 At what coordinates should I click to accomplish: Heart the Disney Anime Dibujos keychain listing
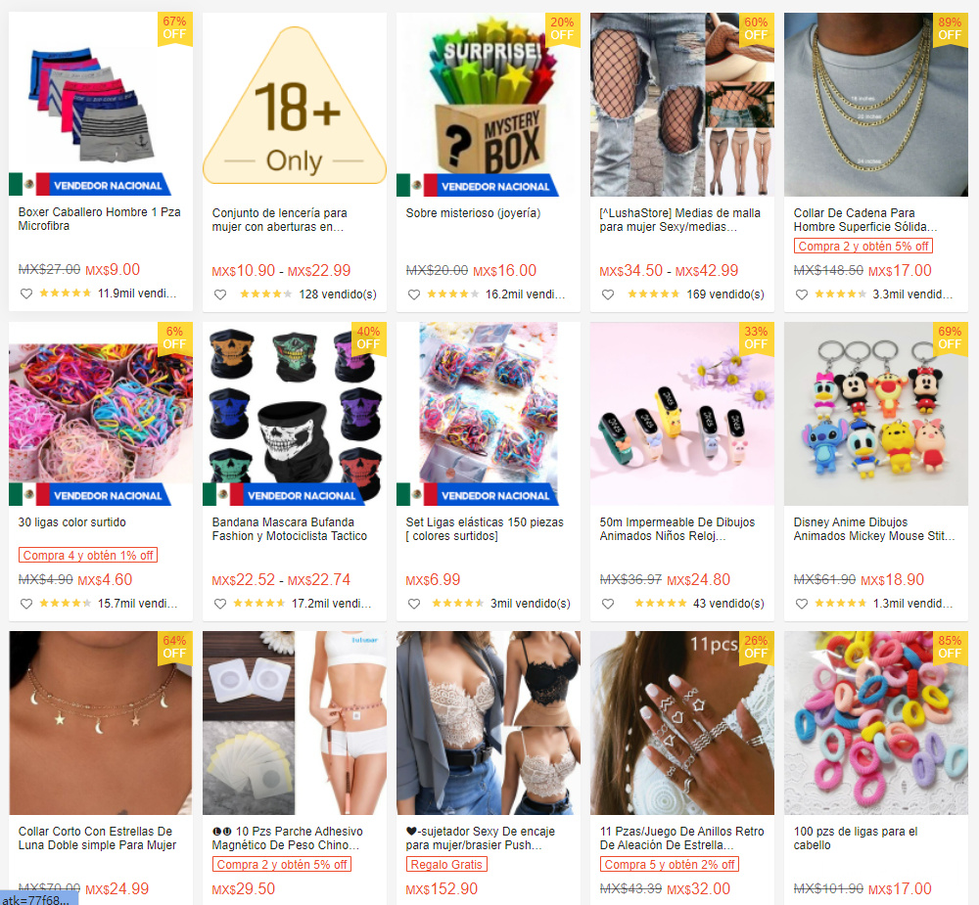pos(802,604)
